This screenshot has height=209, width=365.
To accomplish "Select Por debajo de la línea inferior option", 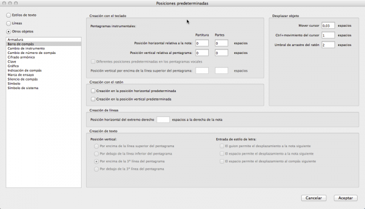I will pos(96,154).
